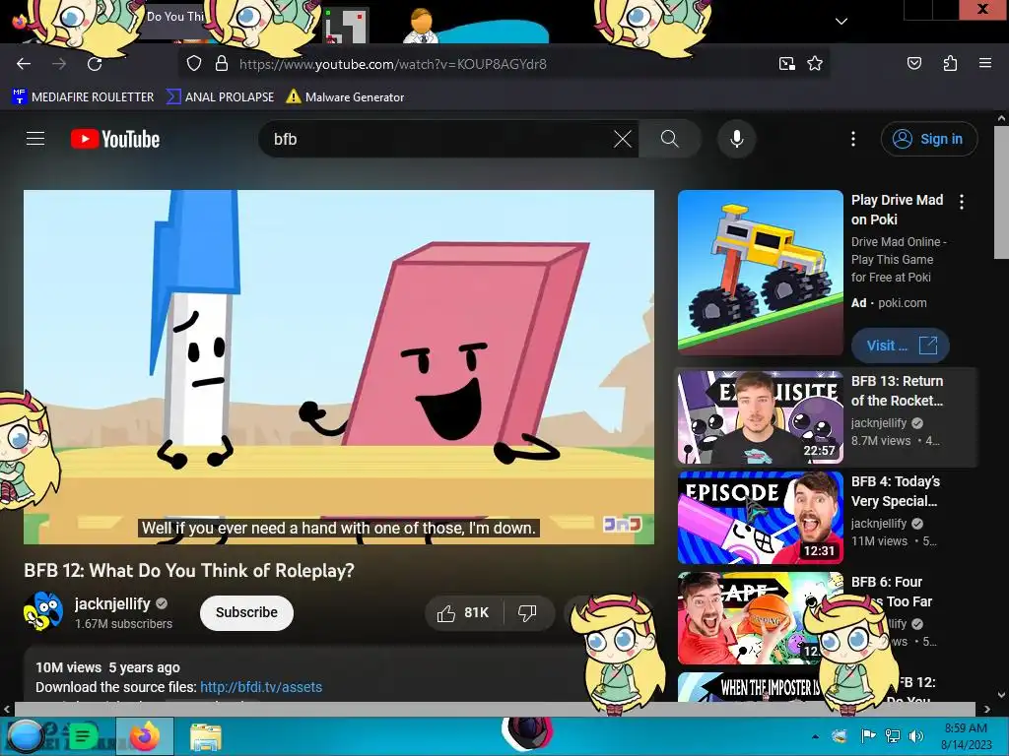
Task: Search with your voice microphone
Action: coord(737,139)
